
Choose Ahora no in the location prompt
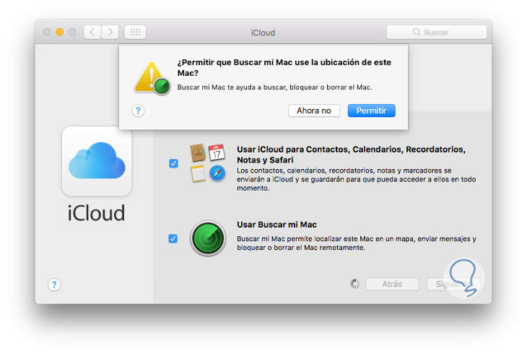coord(314,111)
